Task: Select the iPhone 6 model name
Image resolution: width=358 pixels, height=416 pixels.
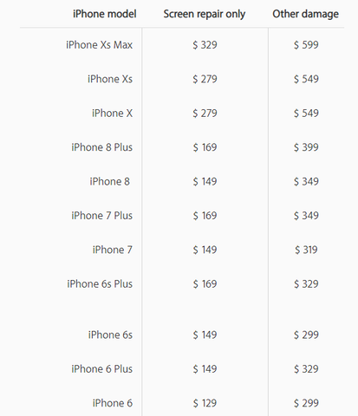Action: [112, 403]
